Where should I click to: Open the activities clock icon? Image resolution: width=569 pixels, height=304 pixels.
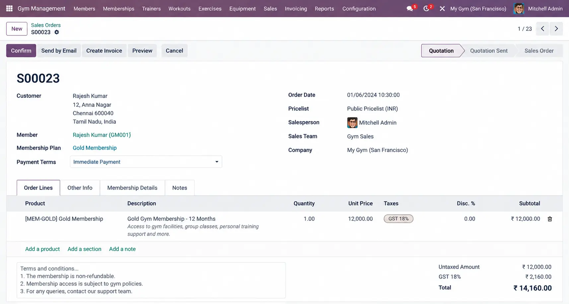point(426,9)
